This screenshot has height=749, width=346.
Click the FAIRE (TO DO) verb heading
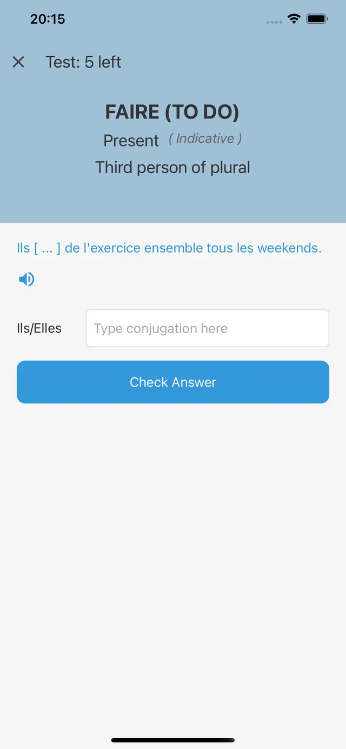pyautogui.click(x=172, y=112)
